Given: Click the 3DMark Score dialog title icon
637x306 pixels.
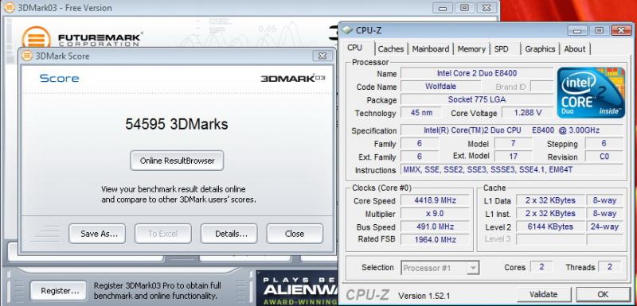Looking at the screenshot, I should (27, 56).
